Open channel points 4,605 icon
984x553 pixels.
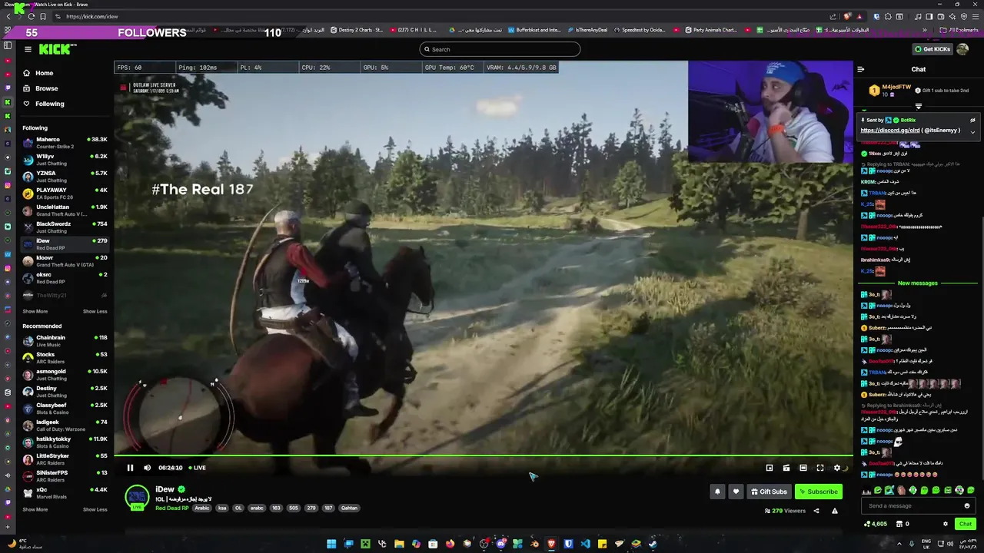pyautogui.click(x=876, y=524)
